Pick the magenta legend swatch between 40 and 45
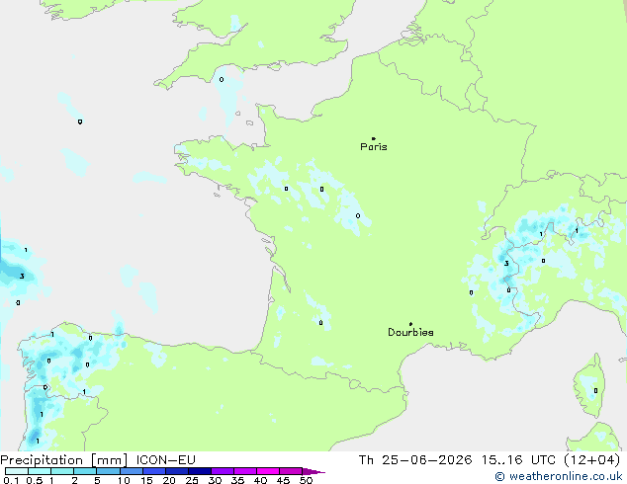This screenshot has height=484, width=627. (x=268, y=471)
